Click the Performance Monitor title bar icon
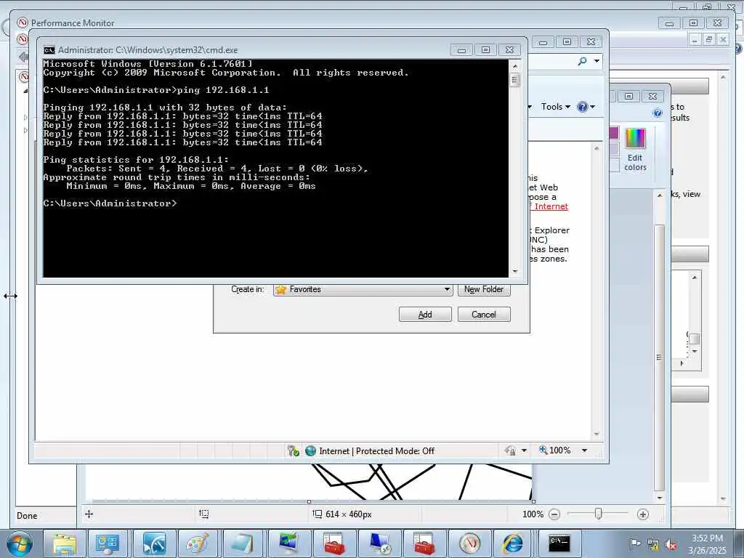744x558 pixels. 23,23
